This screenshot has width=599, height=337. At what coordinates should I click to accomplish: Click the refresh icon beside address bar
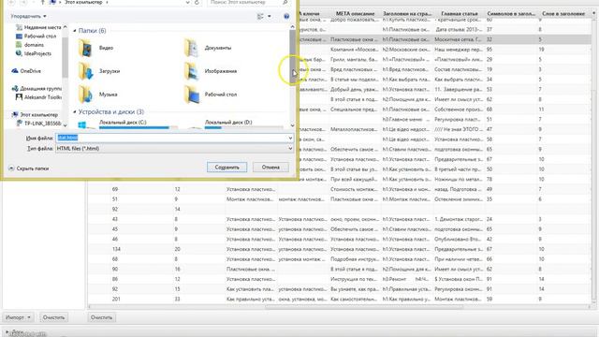[197, 2]
